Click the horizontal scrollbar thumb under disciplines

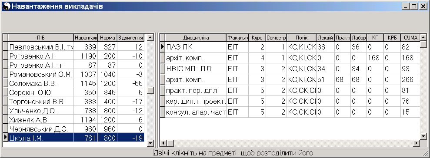pos(170,143)
